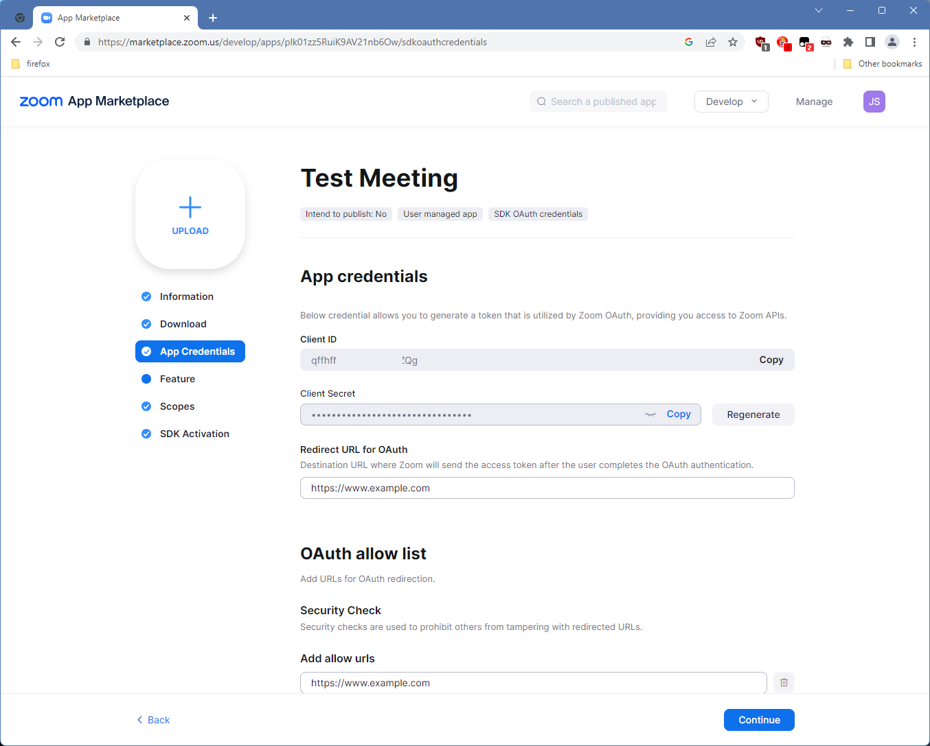This screenshot has width=930, height=746.
Task: Click the browser forward arrow
Action: pyautogui.click(x=38, y=42)
